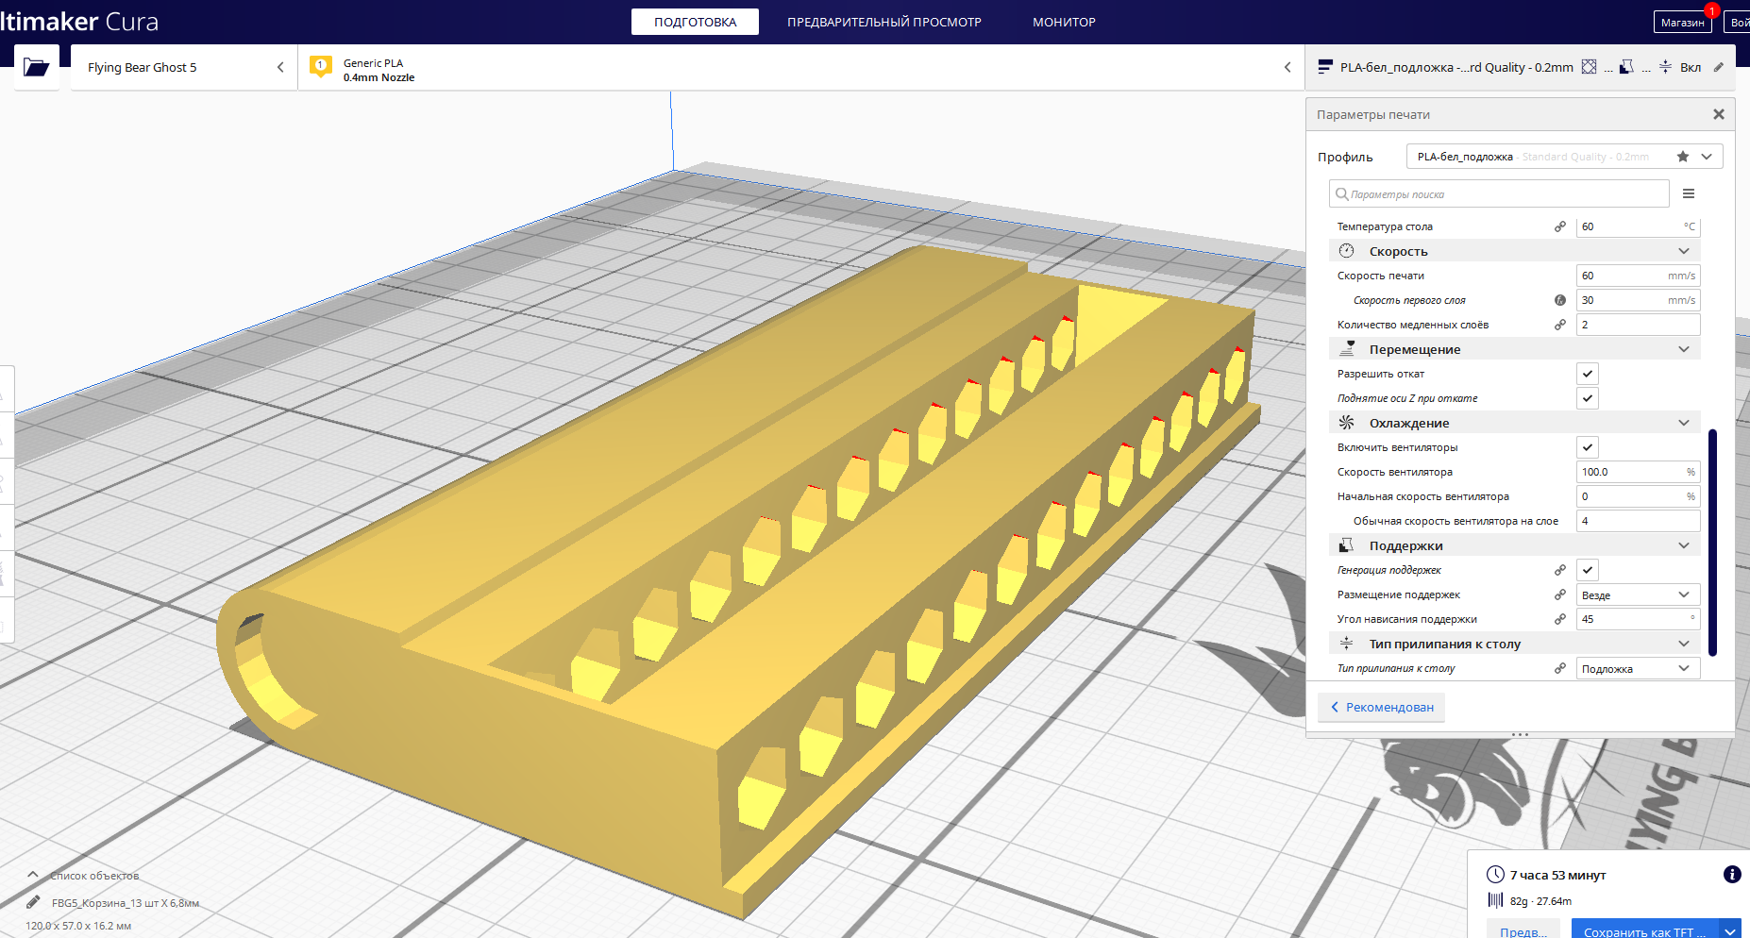Click the star icon in profile selector
The width and height of the screenshot is (1750, 938).
tap(1682, 157)
